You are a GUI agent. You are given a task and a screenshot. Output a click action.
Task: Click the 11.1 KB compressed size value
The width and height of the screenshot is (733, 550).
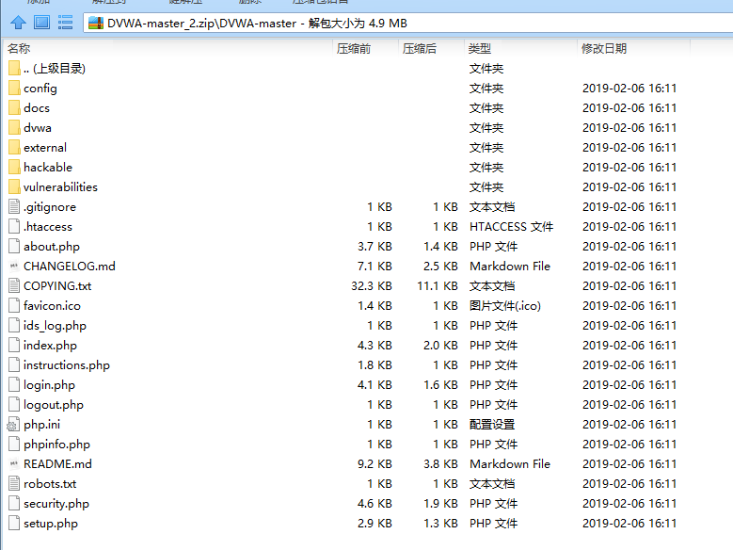tap(438, 285)
